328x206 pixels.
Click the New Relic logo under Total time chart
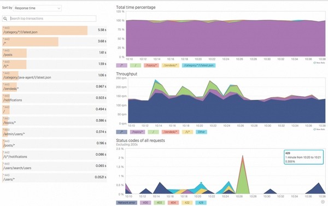319,63
